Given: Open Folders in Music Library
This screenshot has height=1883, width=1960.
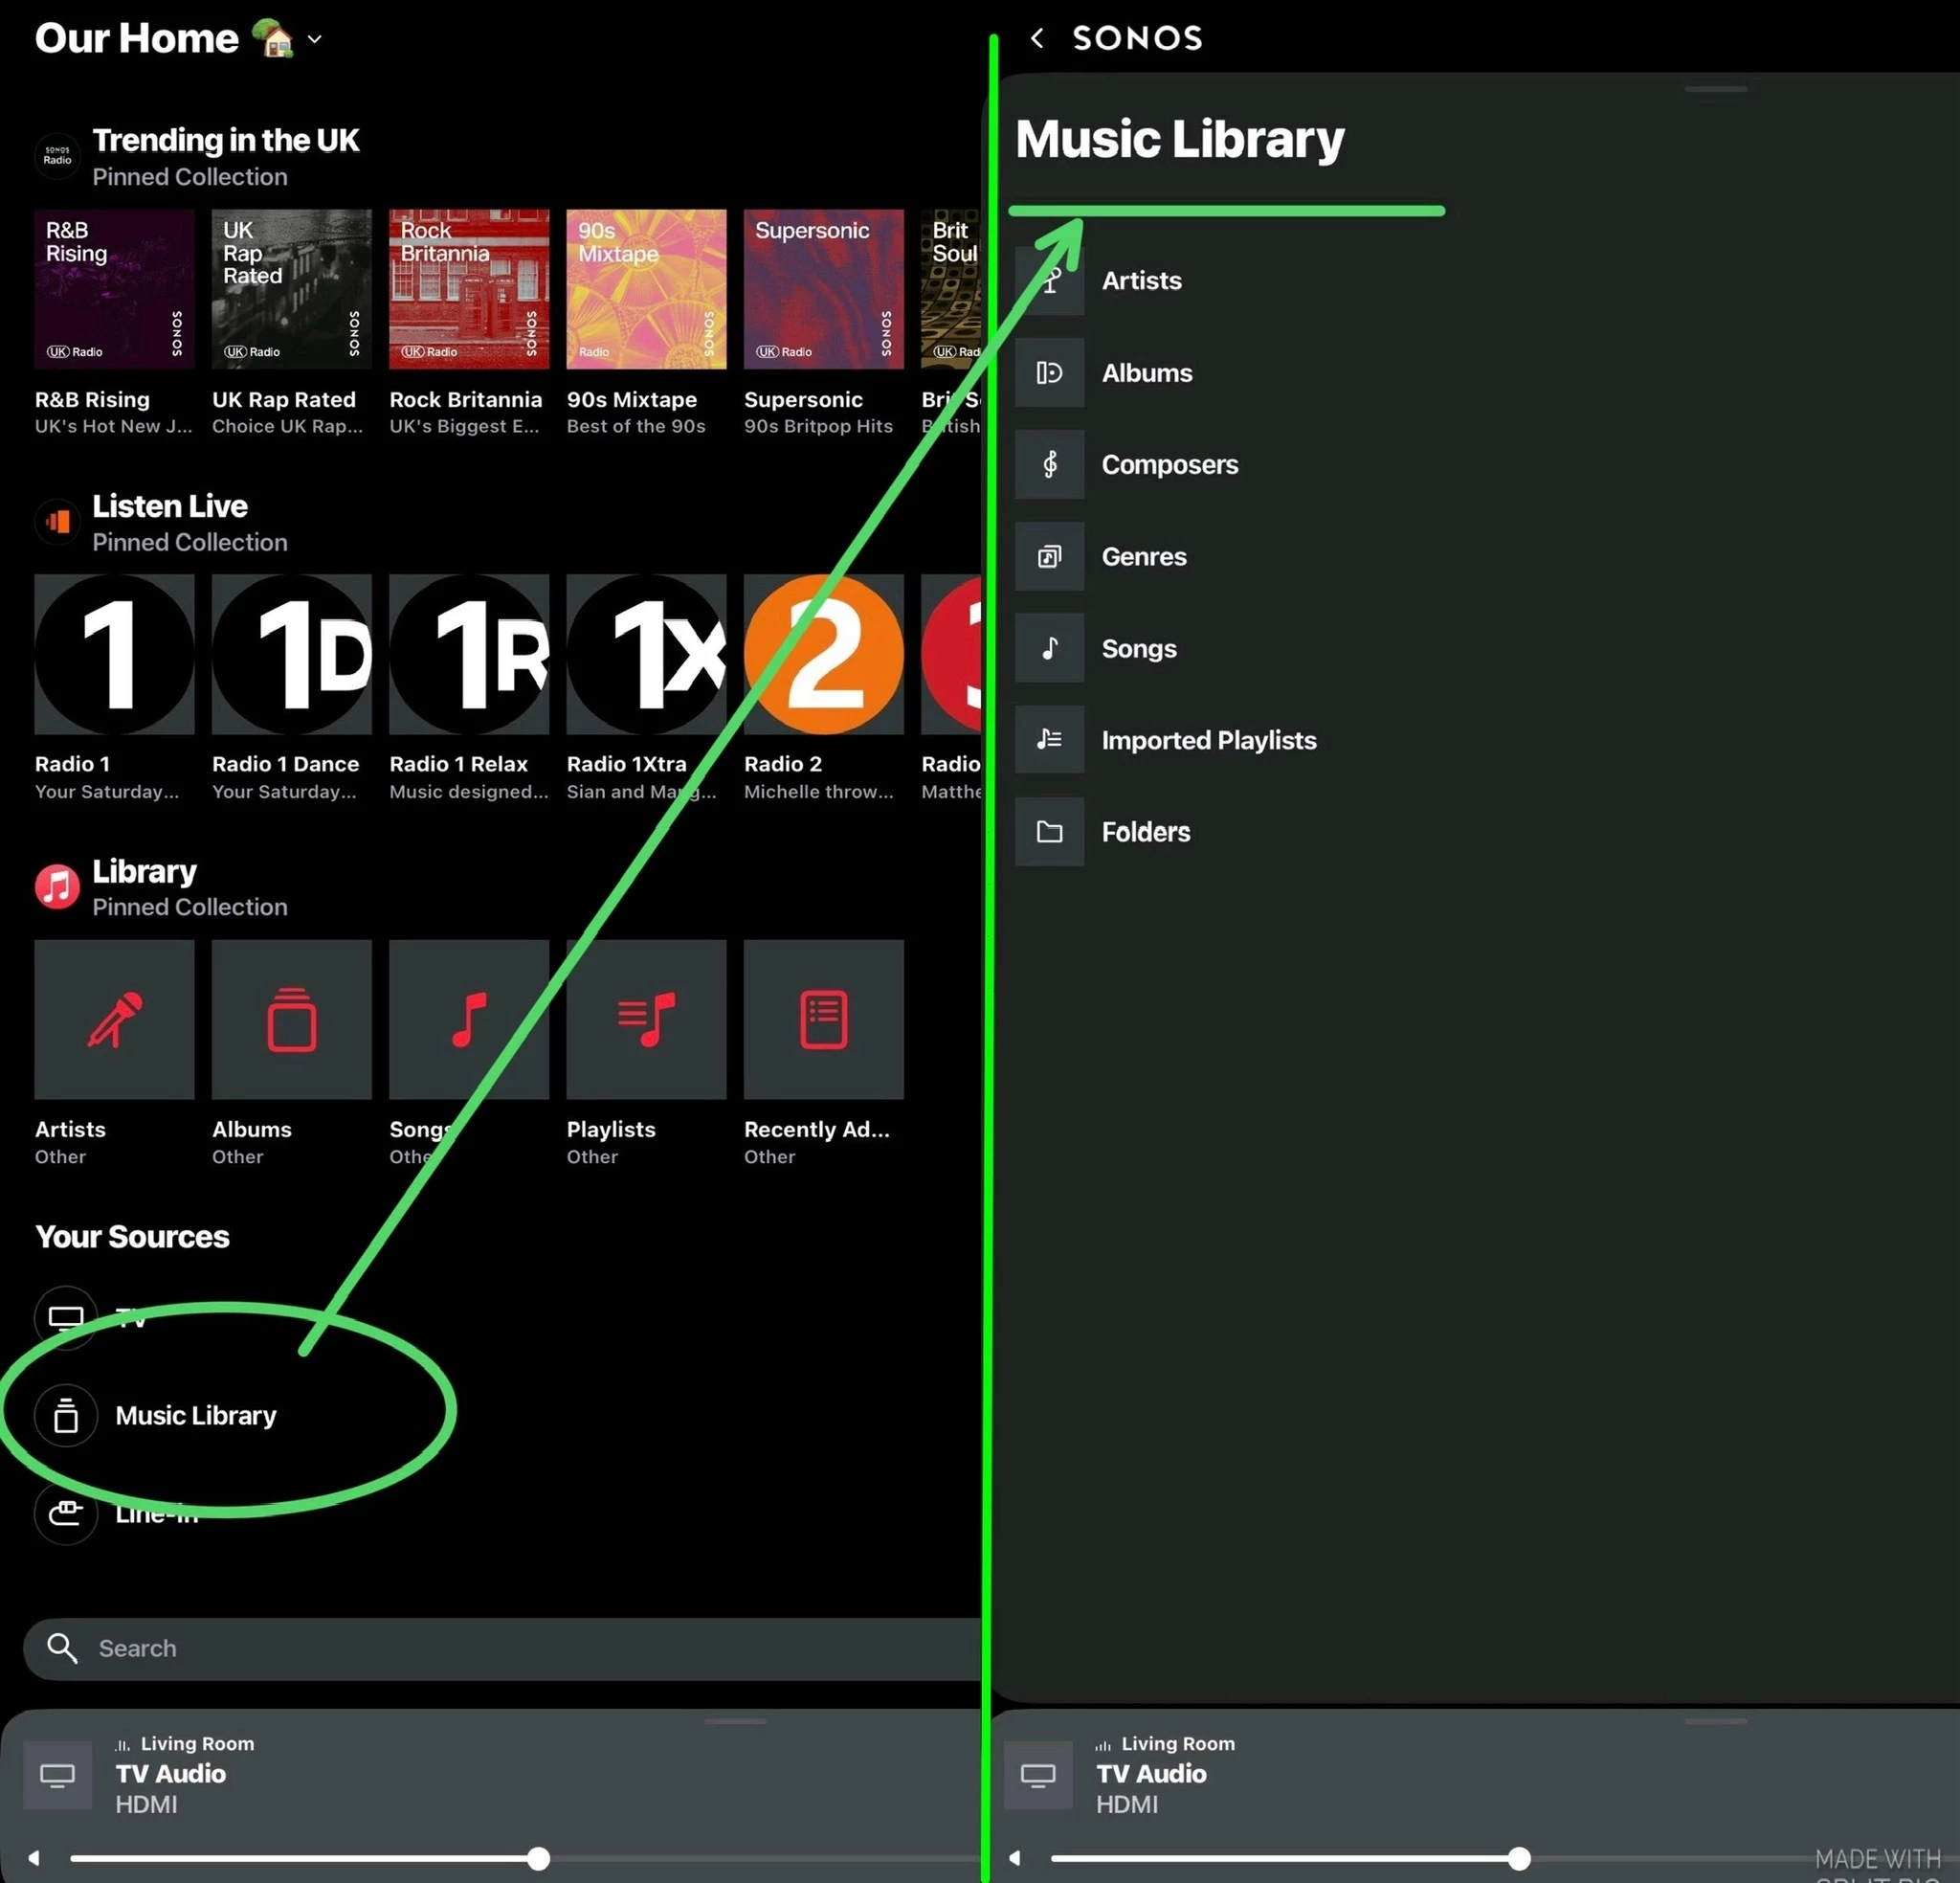Looking at the screenshot, I should point(1145,832).
